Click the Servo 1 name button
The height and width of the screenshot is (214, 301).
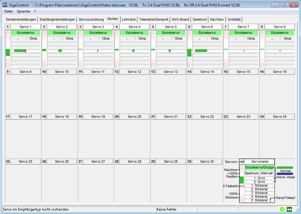tap(25, 27)
